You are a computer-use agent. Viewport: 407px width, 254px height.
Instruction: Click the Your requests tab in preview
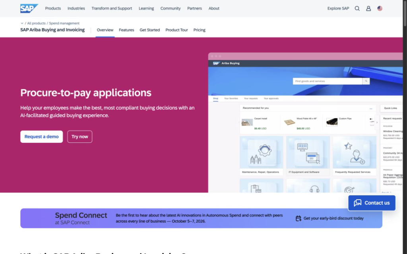(x=251, y=98)
